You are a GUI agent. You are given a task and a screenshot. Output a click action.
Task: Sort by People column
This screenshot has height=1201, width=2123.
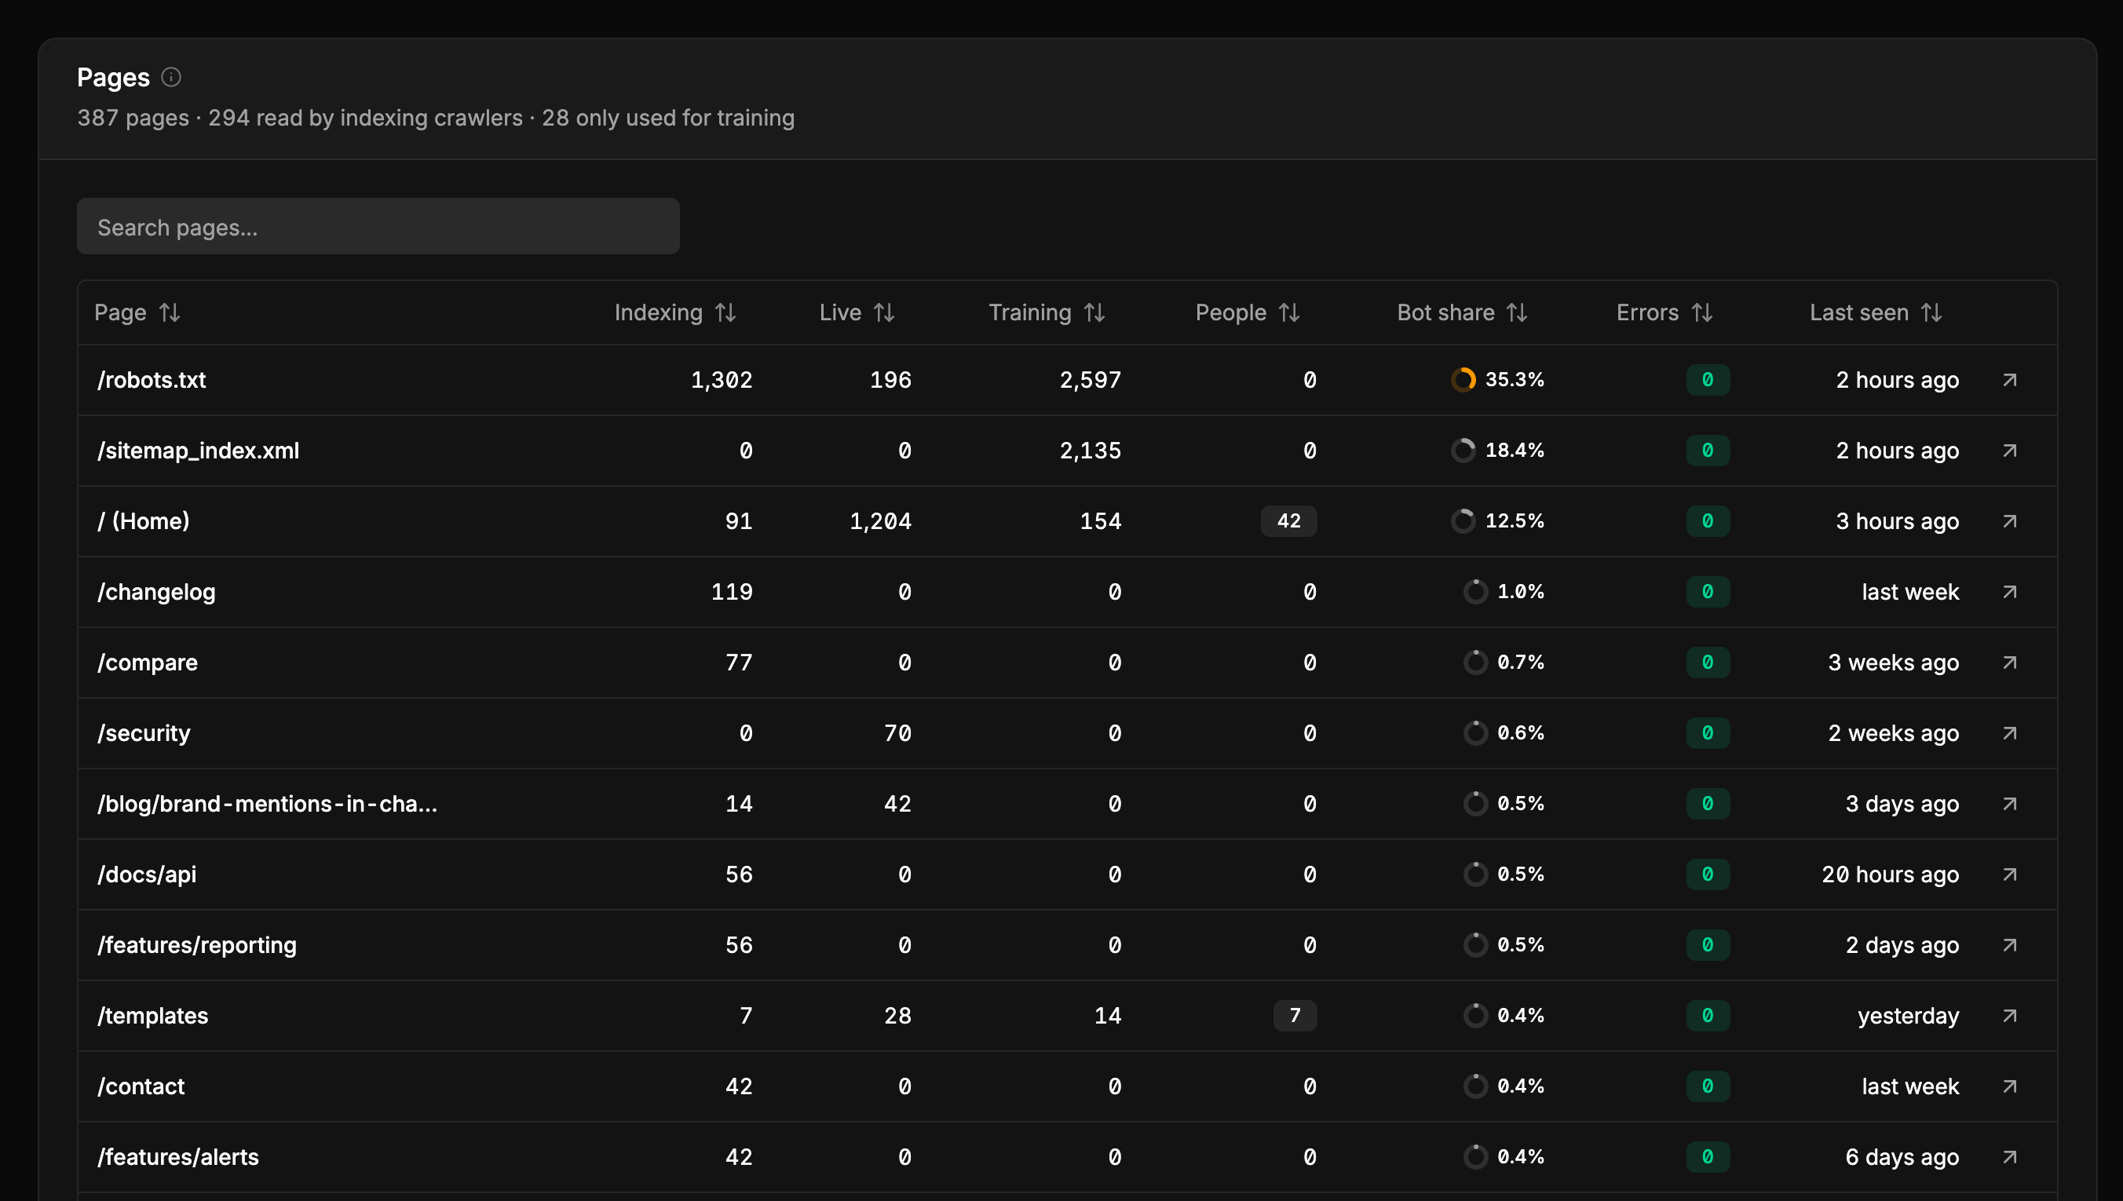pos(1247,312)
